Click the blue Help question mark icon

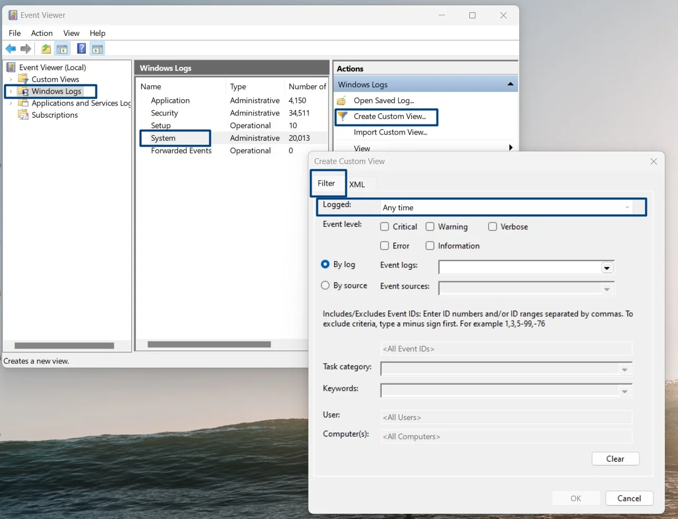point(81,49)
